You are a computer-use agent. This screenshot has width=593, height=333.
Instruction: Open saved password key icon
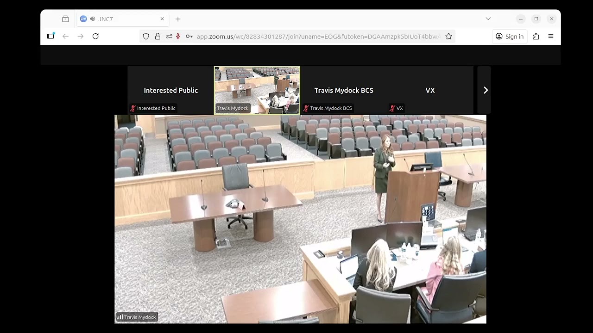(189, 37)
